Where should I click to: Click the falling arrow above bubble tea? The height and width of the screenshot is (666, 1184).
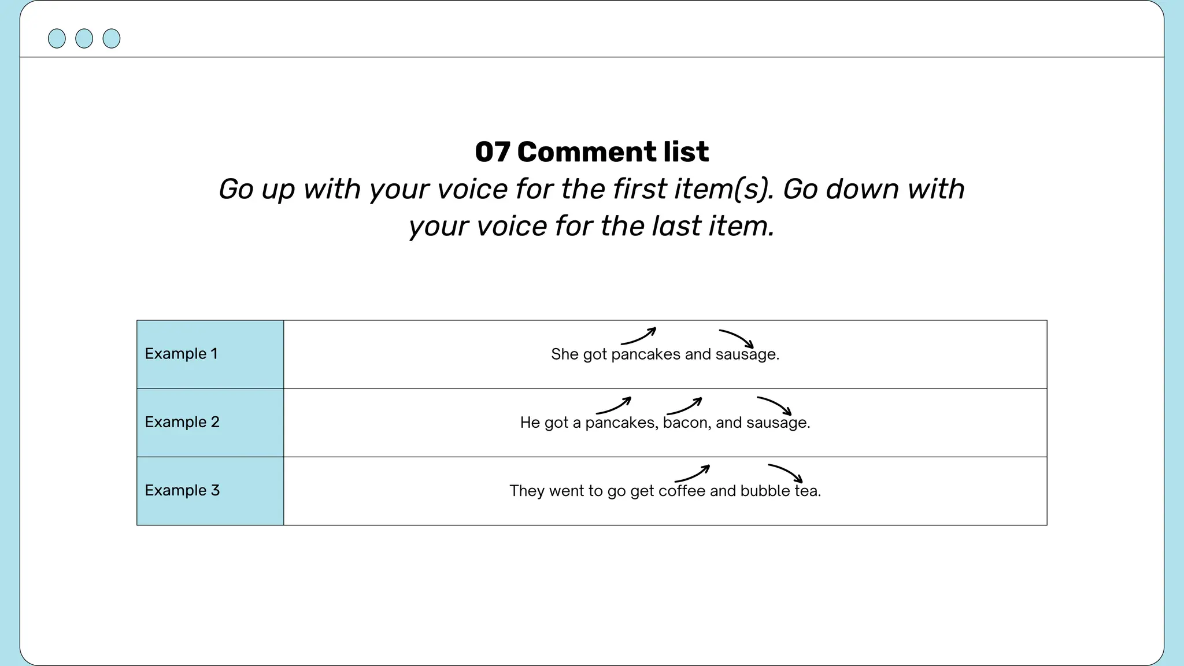pyautogui.click(x=785, y=473)
